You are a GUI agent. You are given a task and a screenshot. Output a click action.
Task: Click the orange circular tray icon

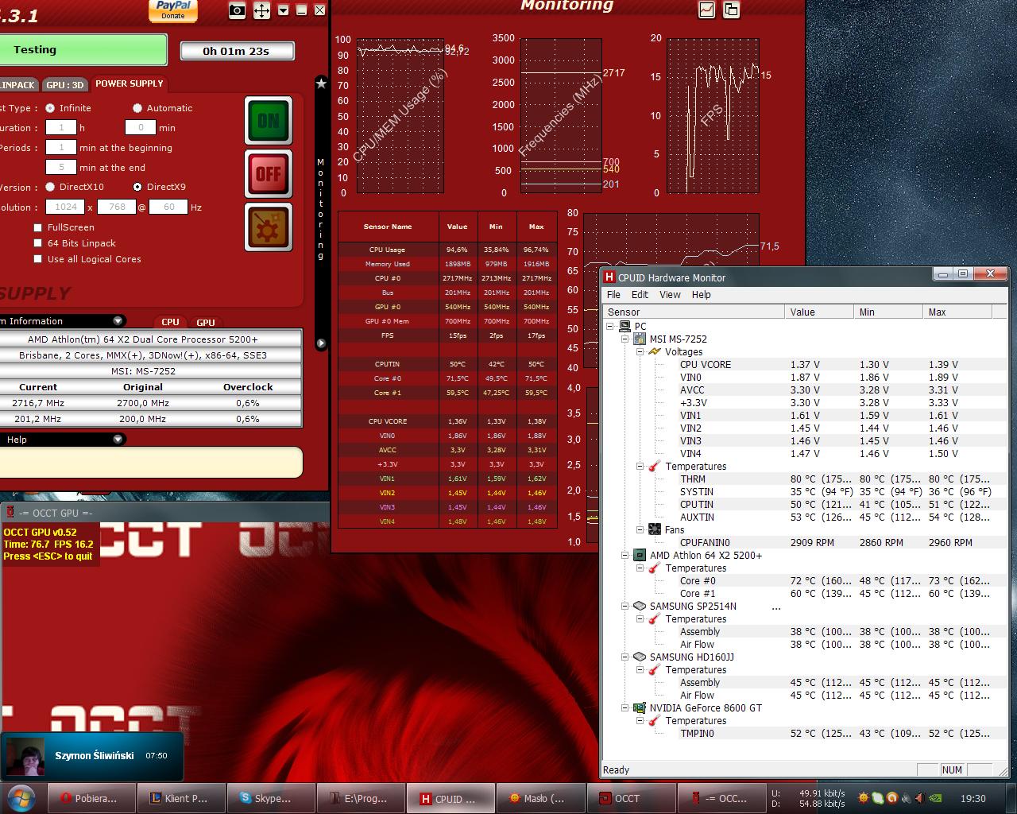(891, 798)
